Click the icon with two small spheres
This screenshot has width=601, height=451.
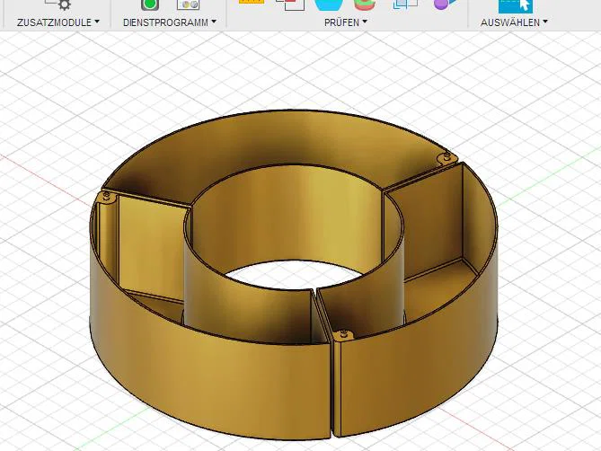click(x=188, y=4)
